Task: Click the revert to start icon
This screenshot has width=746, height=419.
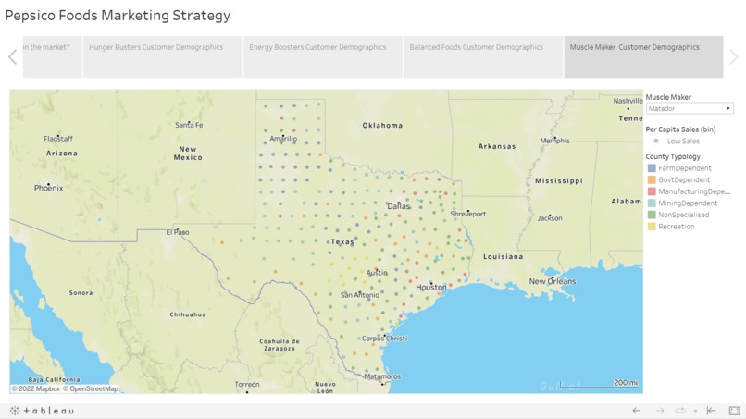Action: (711, 411)
